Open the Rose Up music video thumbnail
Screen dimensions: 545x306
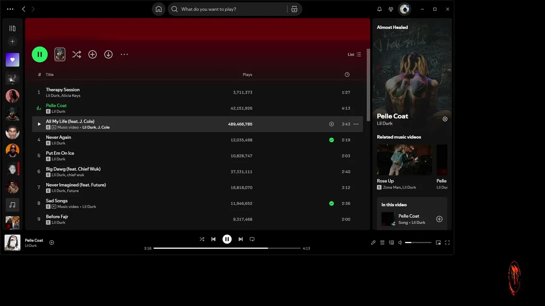[404, 160]
